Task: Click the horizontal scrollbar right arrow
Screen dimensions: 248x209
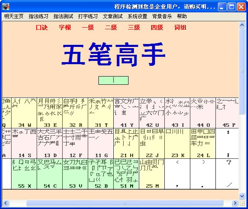Action: pos(235,203)
